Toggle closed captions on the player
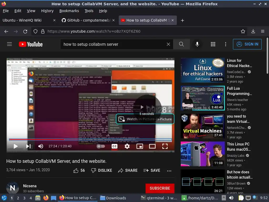This screenshot has height=202, width=269. coord(115,146)
